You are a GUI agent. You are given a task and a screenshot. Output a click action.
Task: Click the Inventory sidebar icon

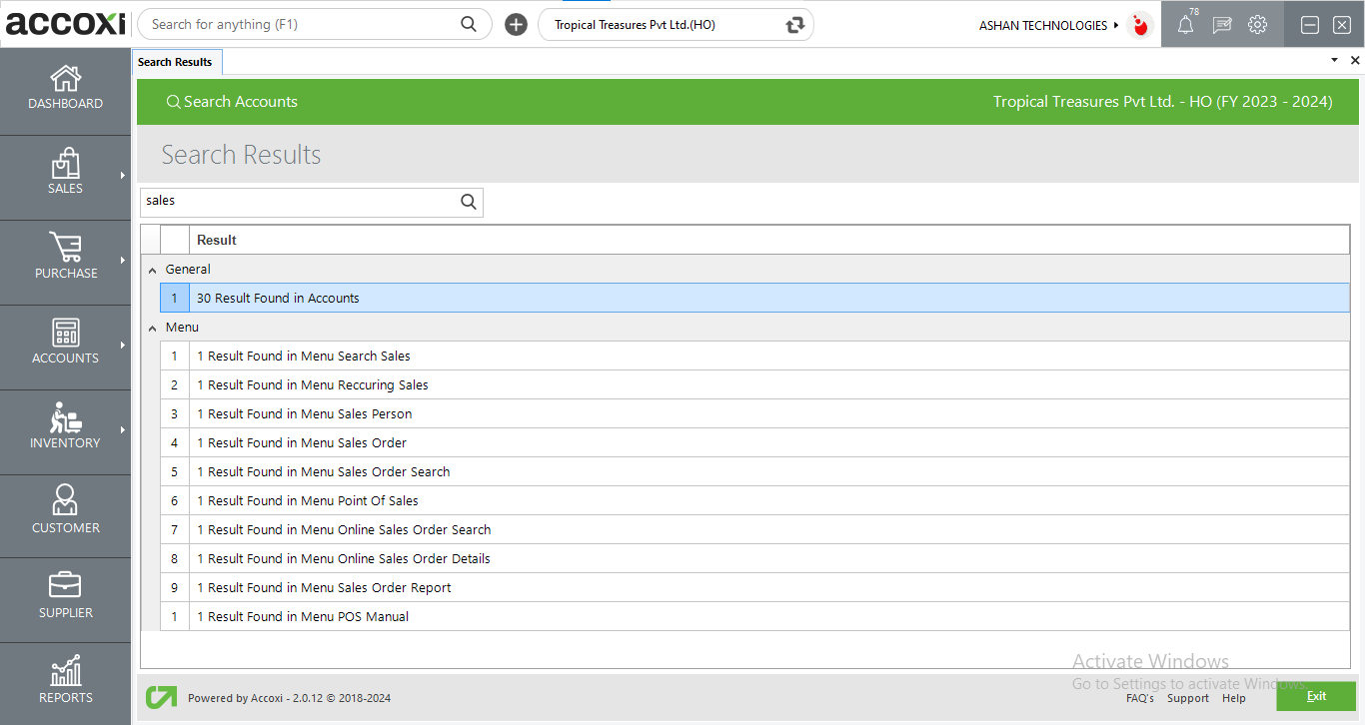pos(65,427)
